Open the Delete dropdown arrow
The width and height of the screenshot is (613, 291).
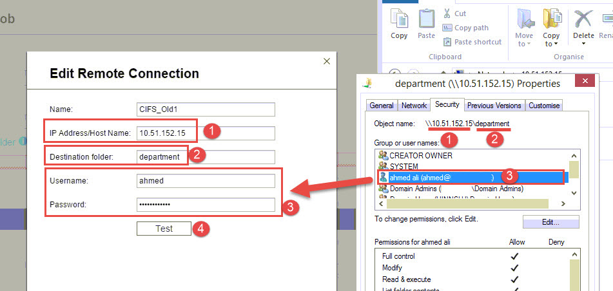click(x=584, y=44)
